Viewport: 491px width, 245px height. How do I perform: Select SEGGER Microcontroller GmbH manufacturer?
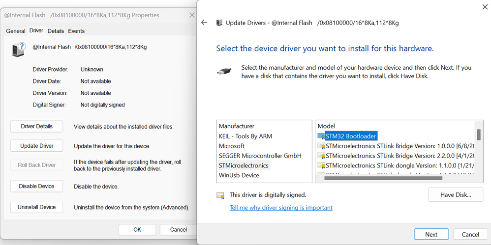[260, 155]
